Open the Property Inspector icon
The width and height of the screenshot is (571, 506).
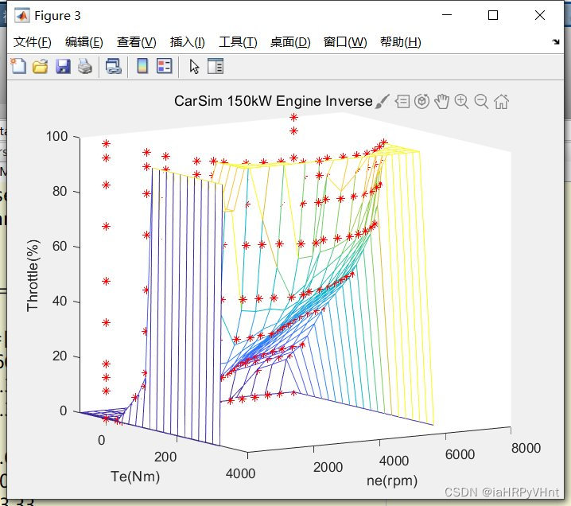(x=216, y=66)
